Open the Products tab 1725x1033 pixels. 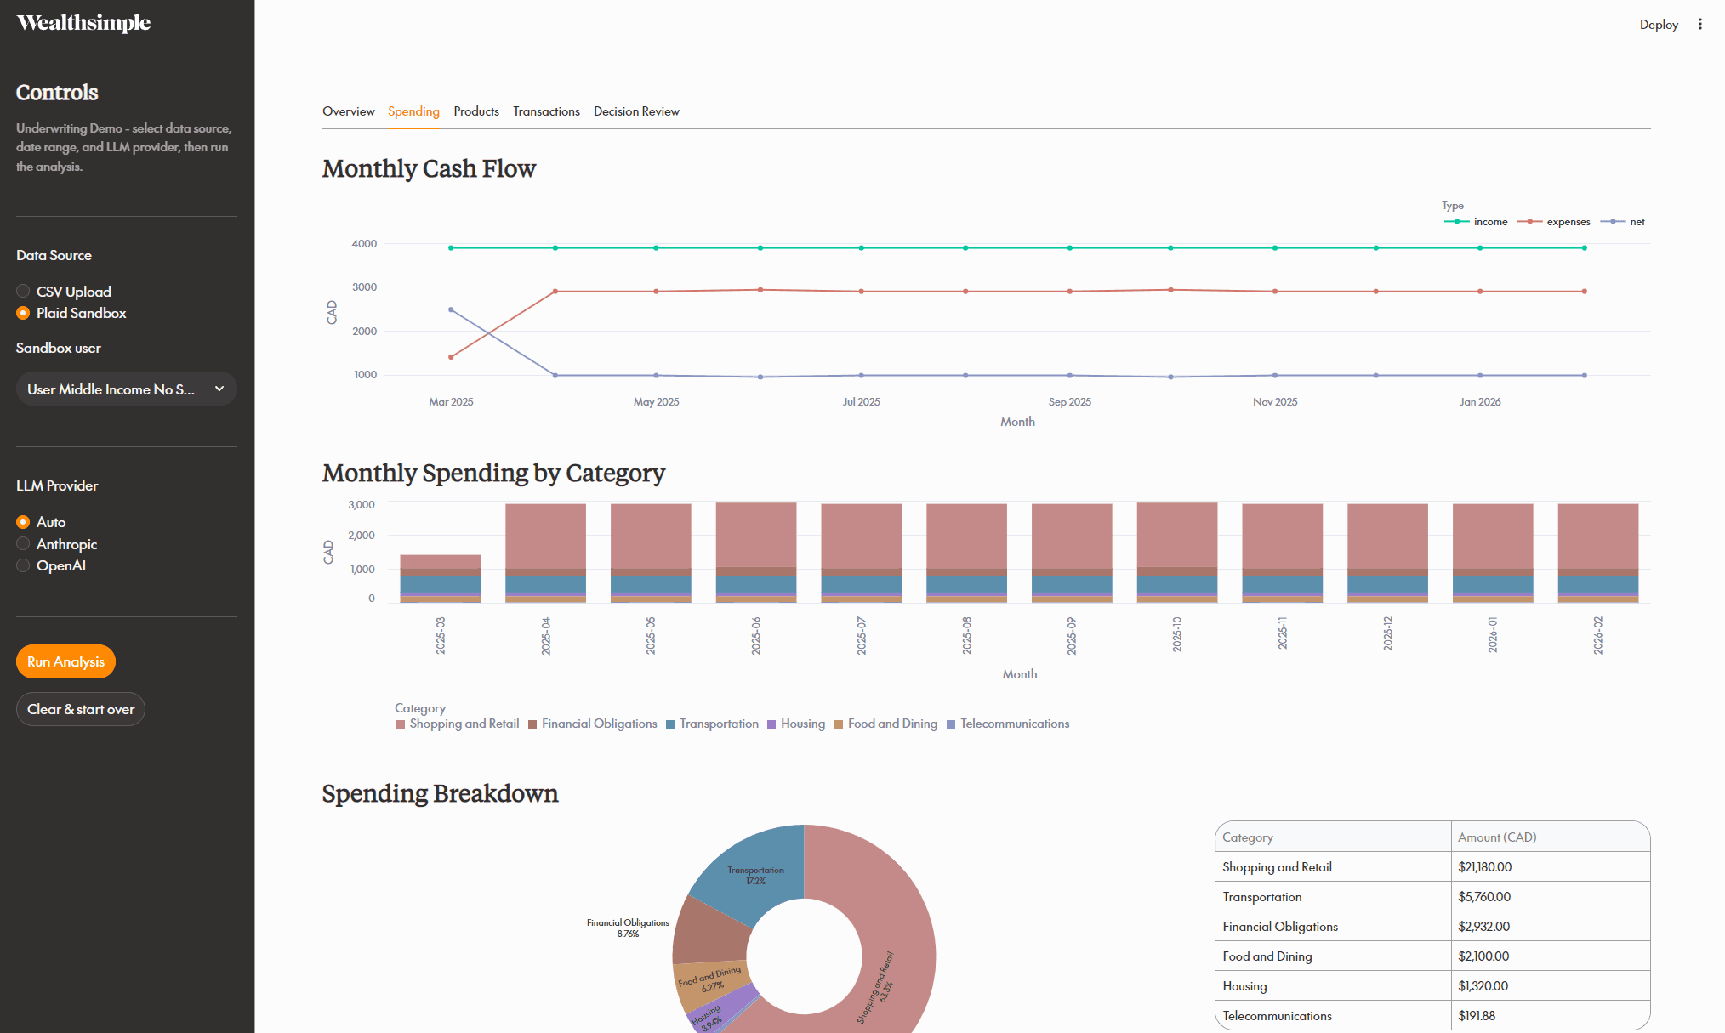click(x=476, y=111)
